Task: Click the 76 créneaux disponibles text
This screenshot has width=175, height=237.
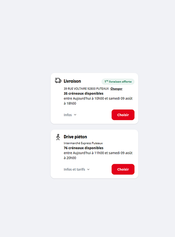Action: [84, 148]
